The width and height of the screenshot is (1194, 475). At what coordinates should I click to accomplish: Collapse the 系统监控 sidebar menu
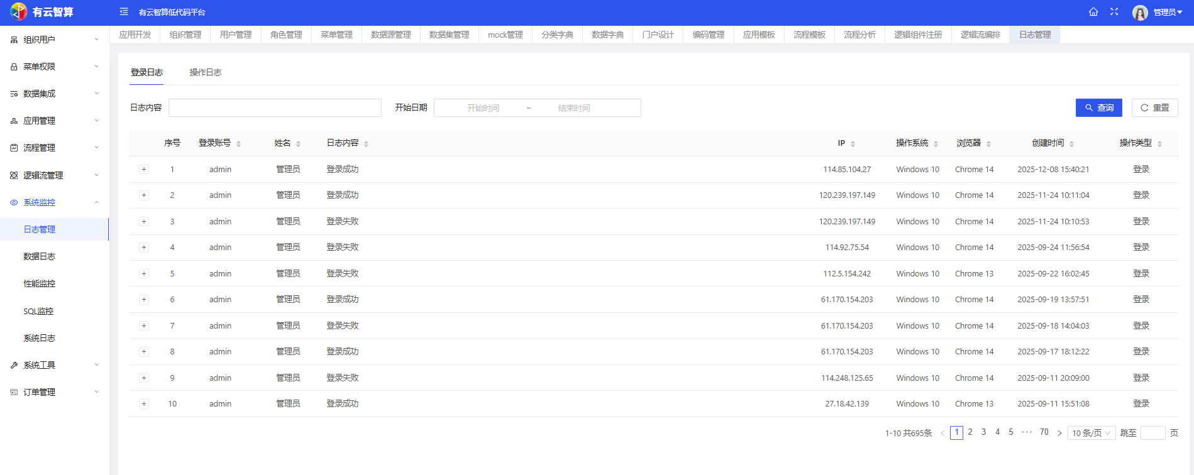click(x=55, y=202)
